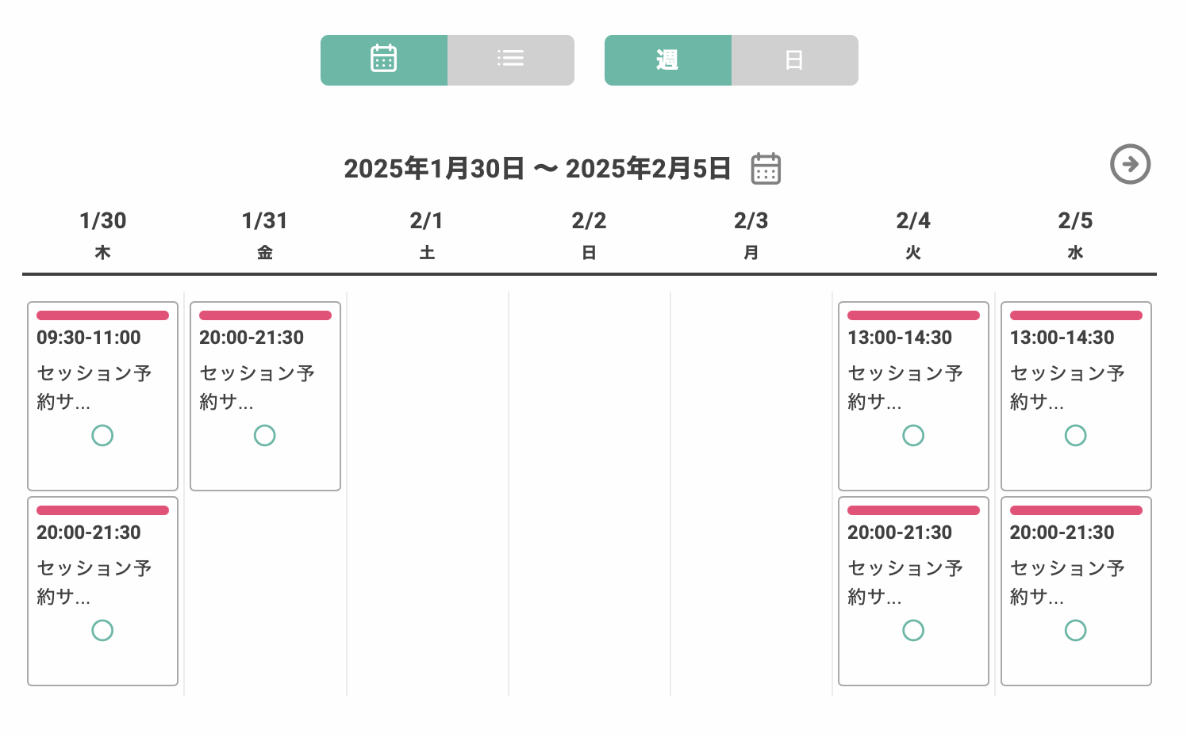Viewport: 1187px width, 737px height.
Task: Click the 1/31 金 column header
Action: [264, 235]
